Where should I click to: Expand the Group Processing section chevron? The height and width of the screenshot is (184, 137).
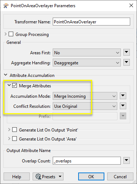5,34
